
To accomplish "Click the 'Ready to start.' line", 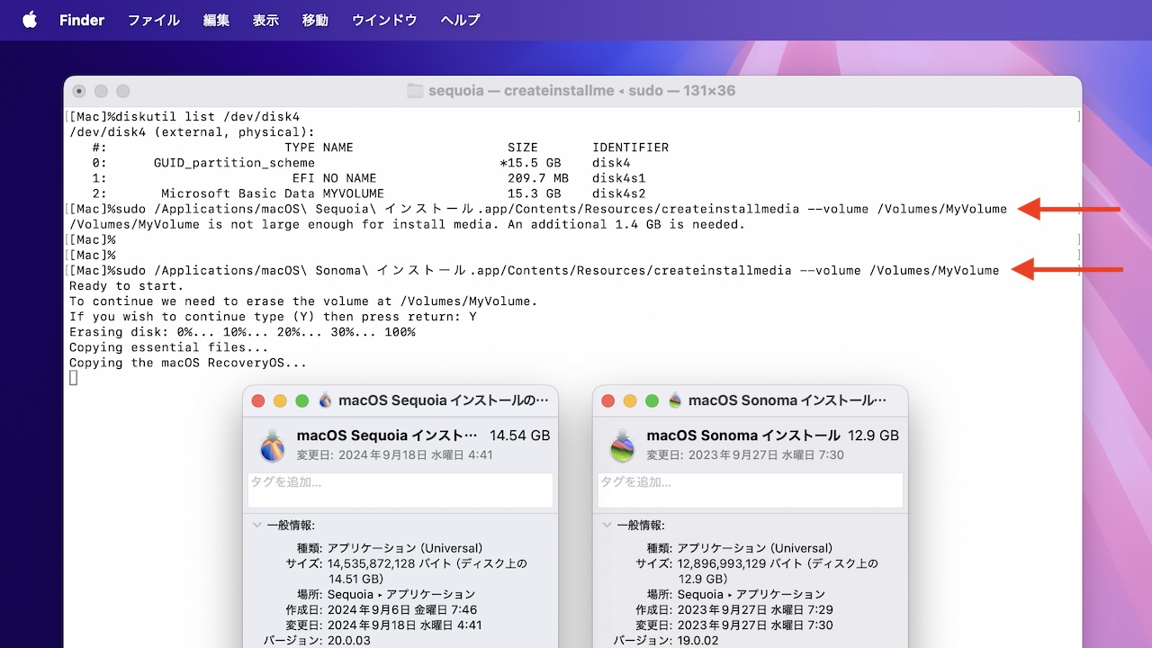I will pyautogui.click(x=126, y=285).
